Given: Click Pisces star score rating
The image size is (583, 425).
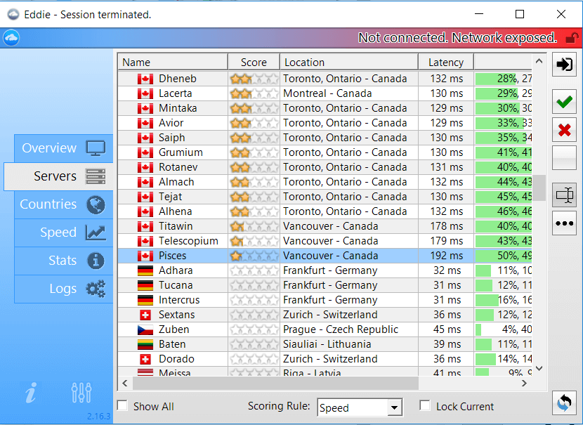Looking at the screenshot, I should (x=254, y=256).
